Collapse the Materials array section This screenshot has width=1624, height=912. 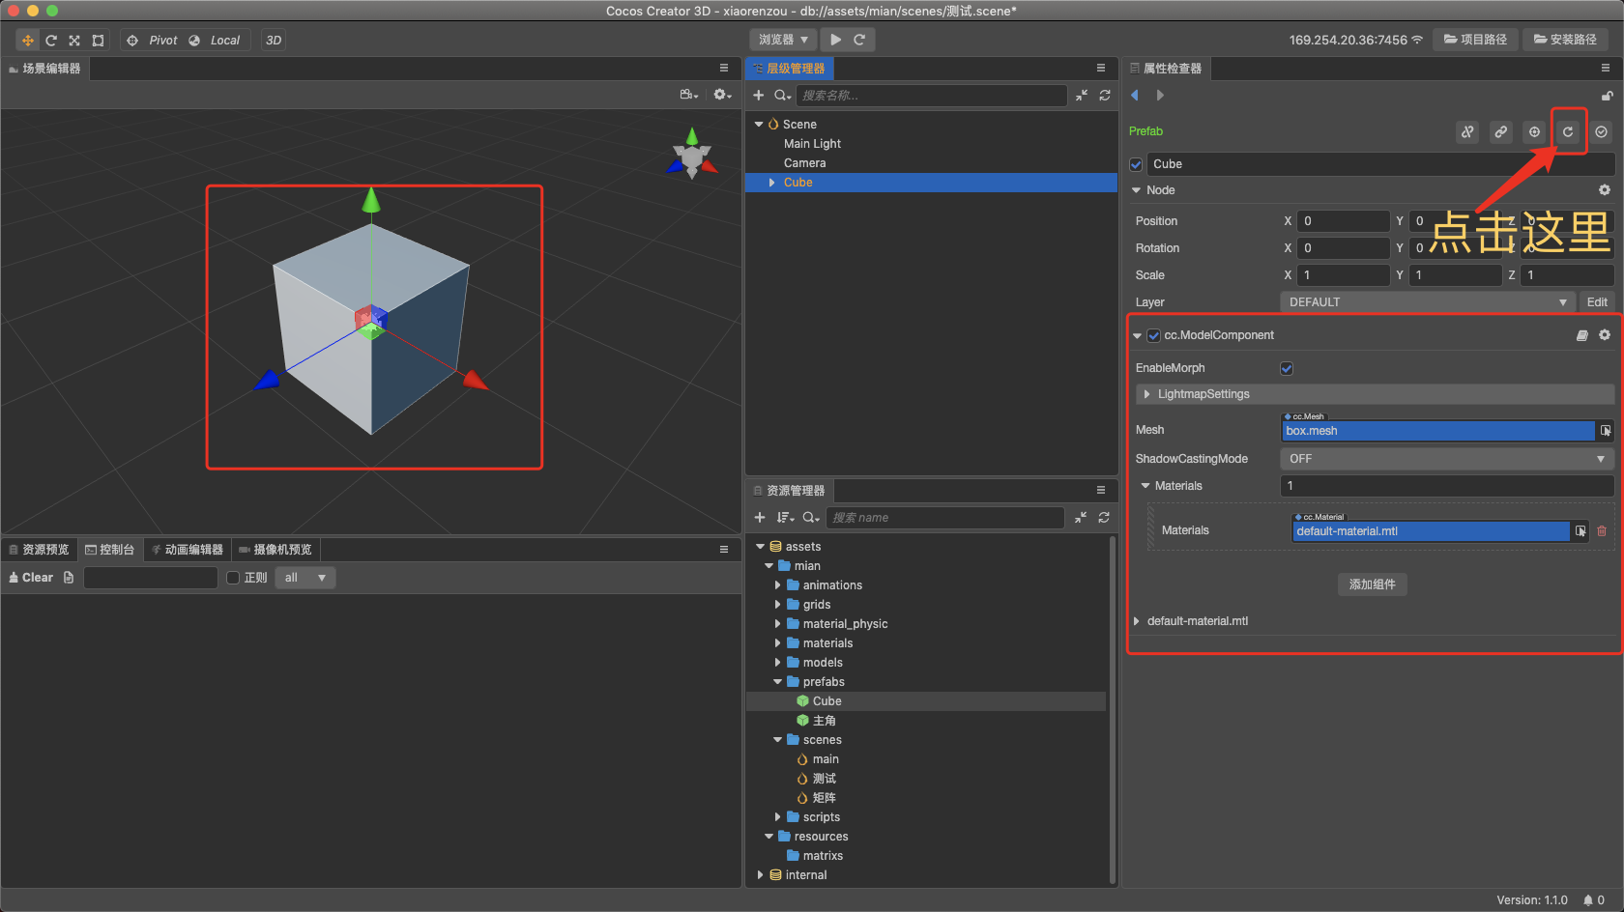(1145, 486)
